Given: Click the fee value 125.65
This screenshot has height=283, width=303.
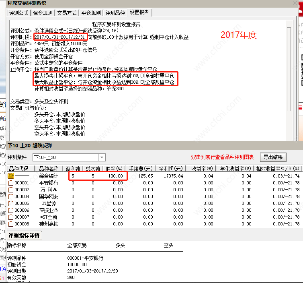Looking at the screenshot, I should pos(146,176).
